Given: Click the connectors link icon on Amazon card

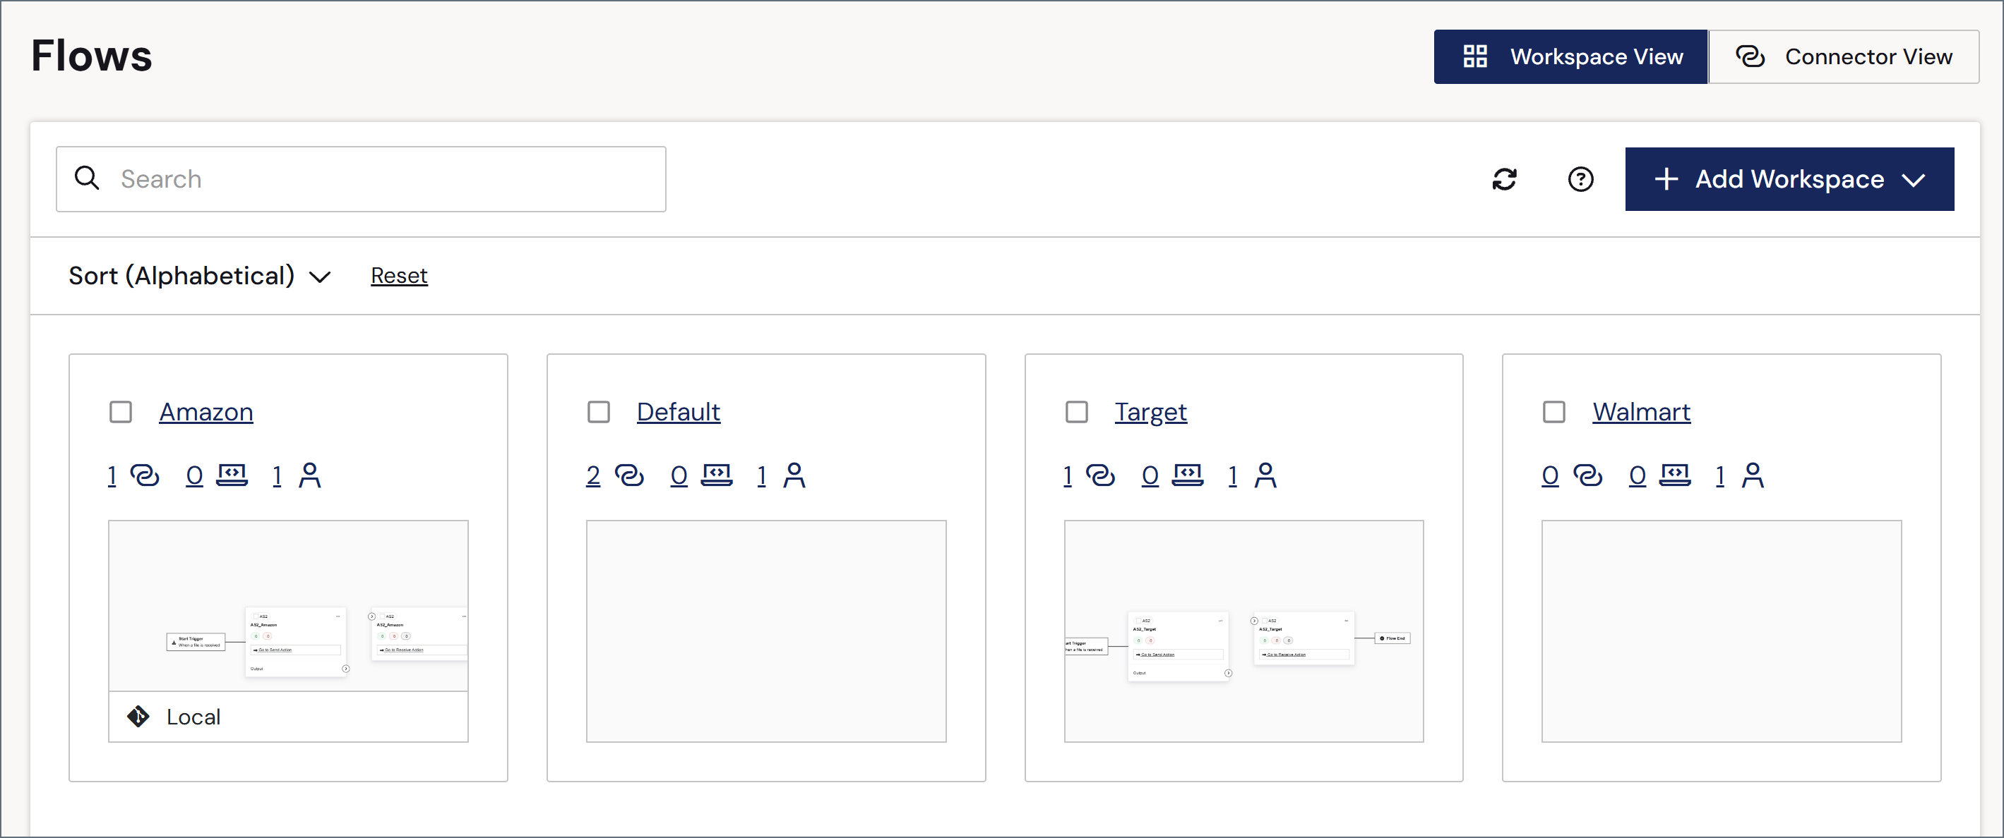Looking at the screenshot, I should click(145, 475).
